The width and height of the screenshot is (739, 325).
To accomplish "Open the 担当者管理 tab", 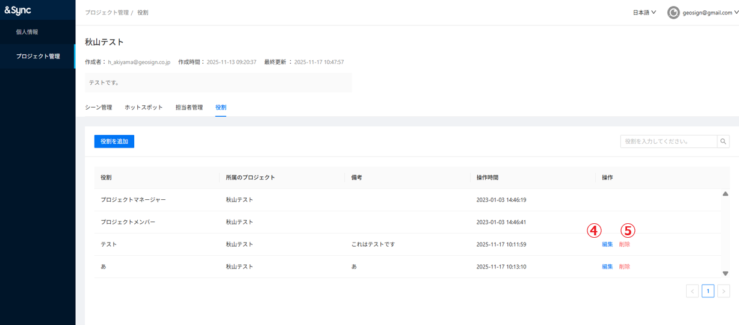I will tap(189, 108).
